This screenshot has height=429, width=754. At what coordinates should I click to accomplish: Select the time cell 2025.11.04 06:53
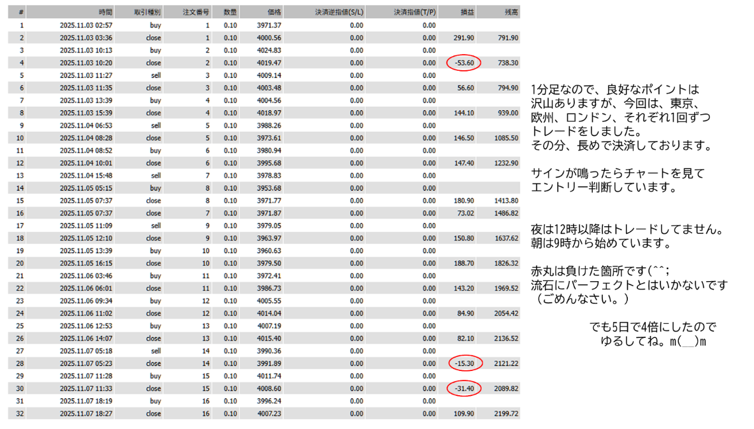(86, 125)
